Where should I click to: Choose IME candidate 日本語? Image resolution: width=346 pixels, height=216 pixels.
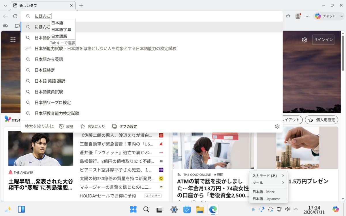pos(63,23)
